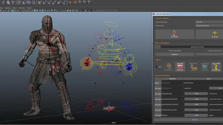Click the LOD Parent Children icon

(193, 67)
